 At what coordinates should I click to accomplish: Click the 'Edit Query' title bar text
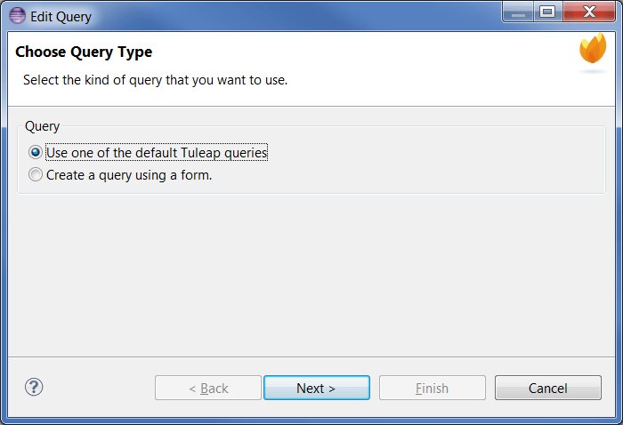[61, 16]
